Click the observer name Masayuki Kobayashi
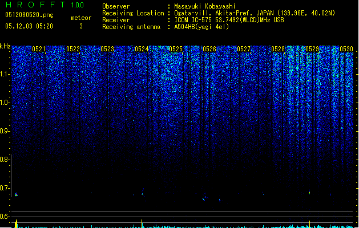359x228 pixels. click(x=205, y=6)
